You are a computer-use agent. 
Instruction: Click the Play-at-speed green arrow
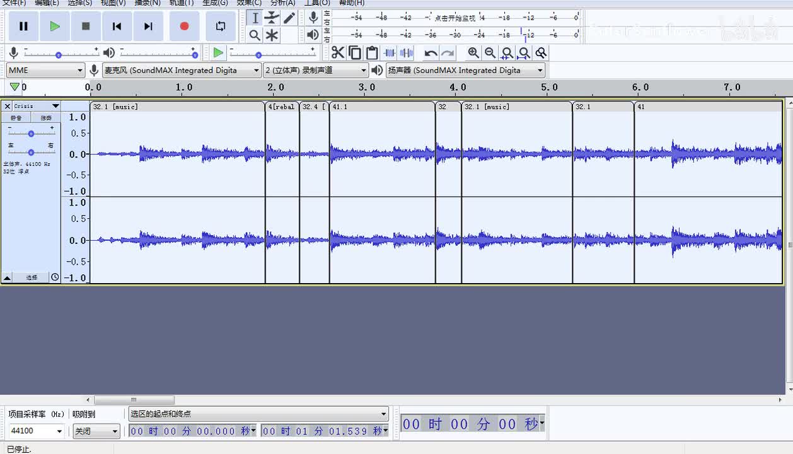coord(218,53)
